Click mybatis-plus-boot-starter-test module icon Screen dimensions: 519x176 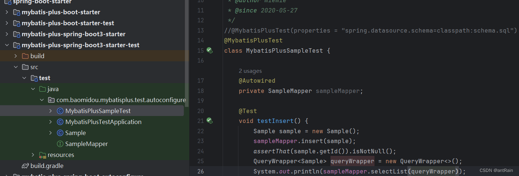coord(17,23)
